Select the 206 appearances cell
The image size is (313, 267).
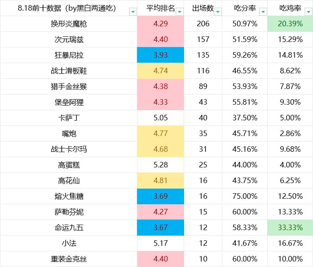tap(203, 24)
